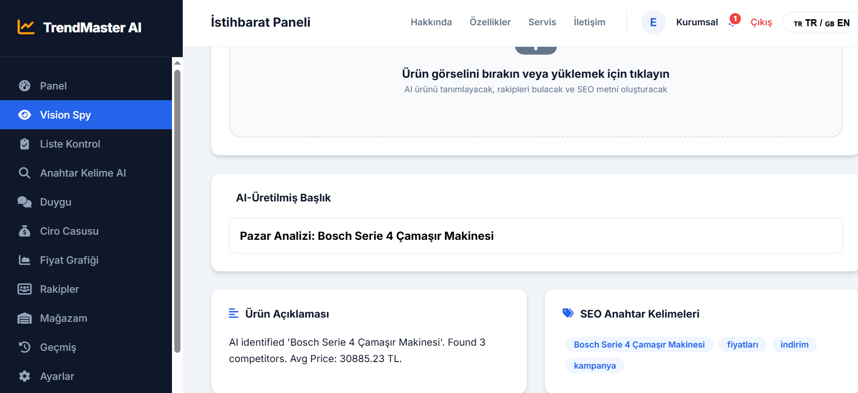Image resolution: width=858 pixels, height=393 pixels.
Task: Click the AI-generated title text field
Action: coord(535,236)
